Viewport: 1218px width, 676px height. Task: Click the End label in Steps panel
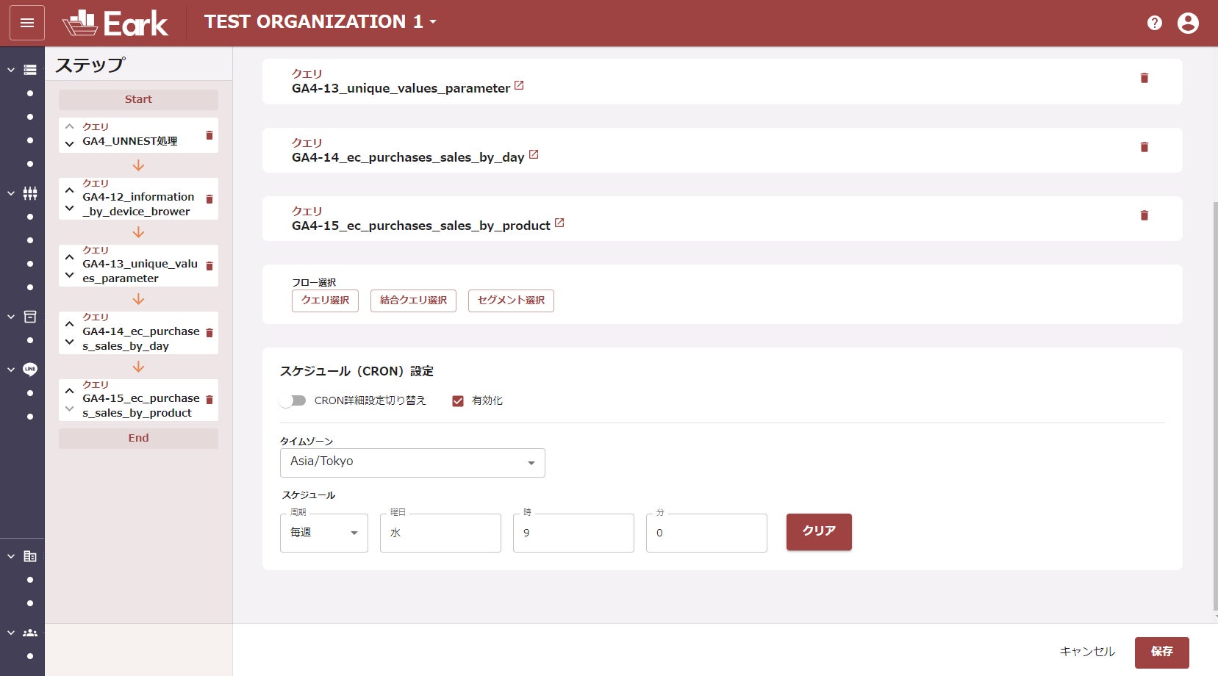[x=138, y=438]
